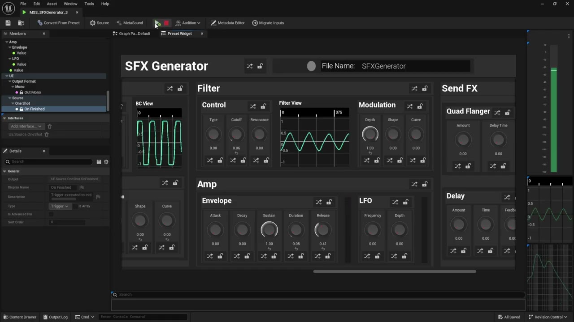The width and height of the screenshot is (574, 322).
Task: Open the Tools menu
Action: click(89, 4)
